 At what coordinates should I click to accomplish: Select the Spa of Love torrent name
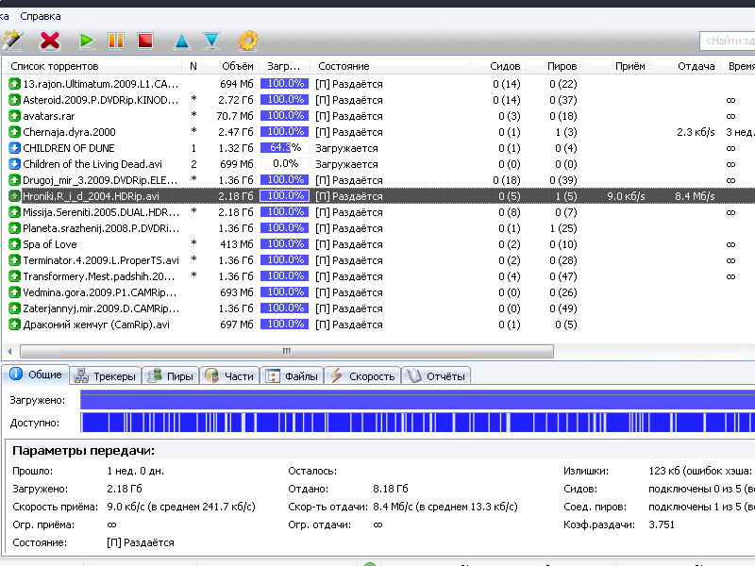point(50,244)
